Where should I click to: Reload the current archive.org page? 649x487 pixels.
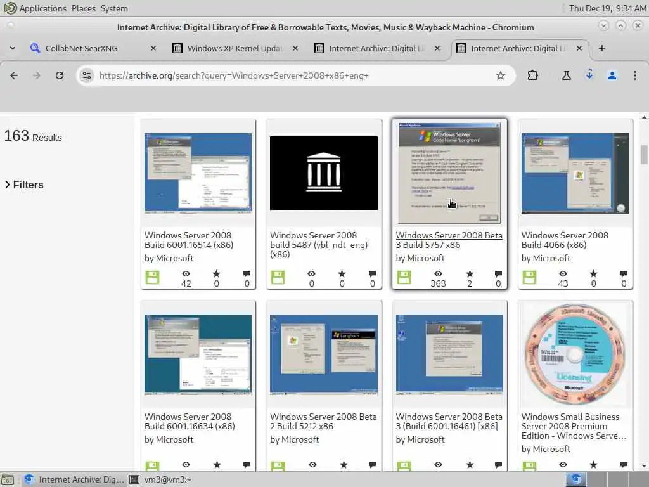(x=60, y=75)
